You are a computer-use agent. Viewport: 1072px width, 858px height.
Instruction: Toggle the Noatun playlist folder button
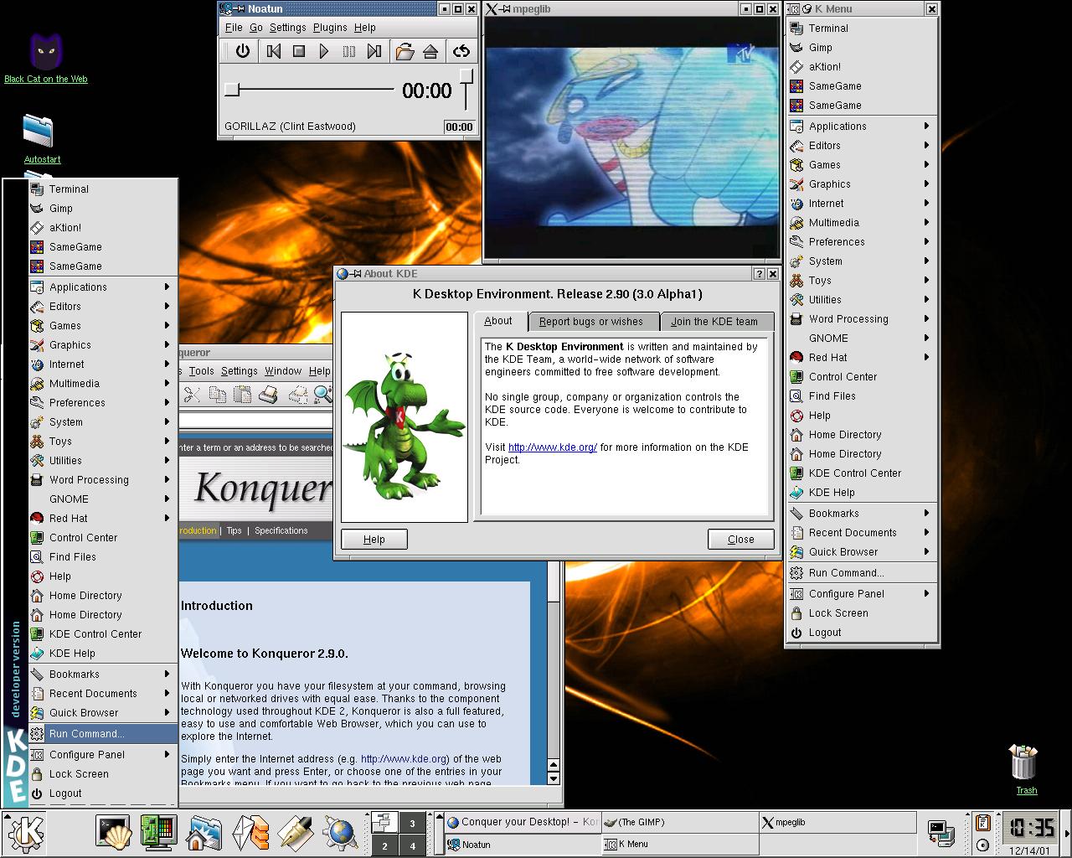click(405, 52)
